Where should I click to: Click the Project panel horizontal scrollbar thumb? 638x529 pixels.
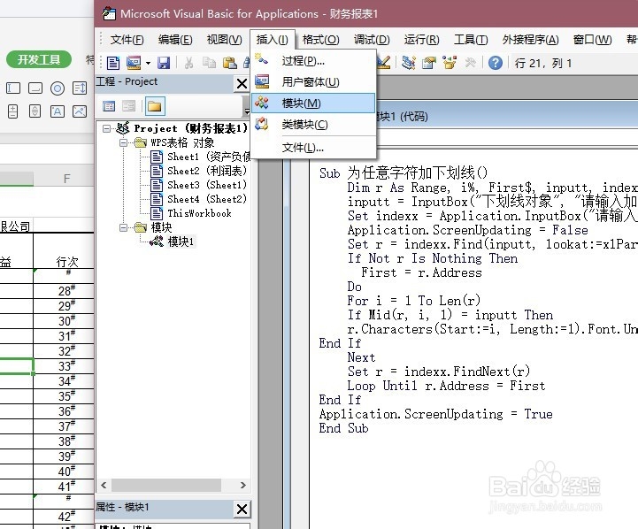(x=166, y=485)
